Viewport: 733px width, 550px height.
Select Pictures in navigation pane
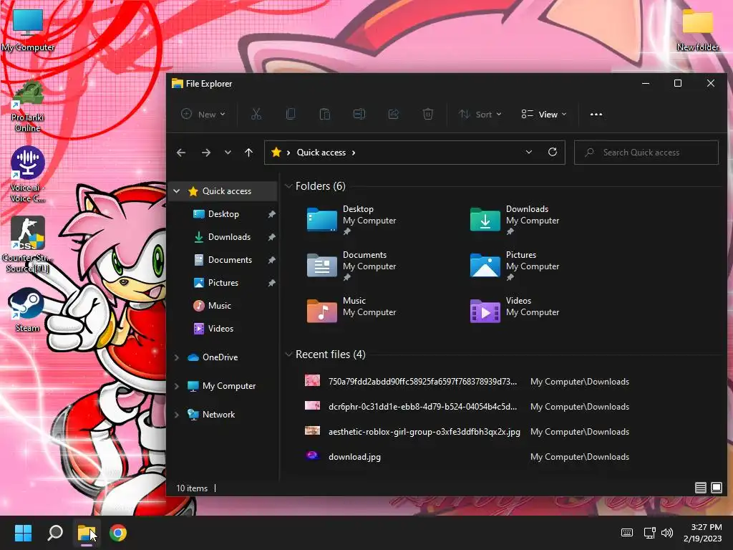(x=223, y=282)
